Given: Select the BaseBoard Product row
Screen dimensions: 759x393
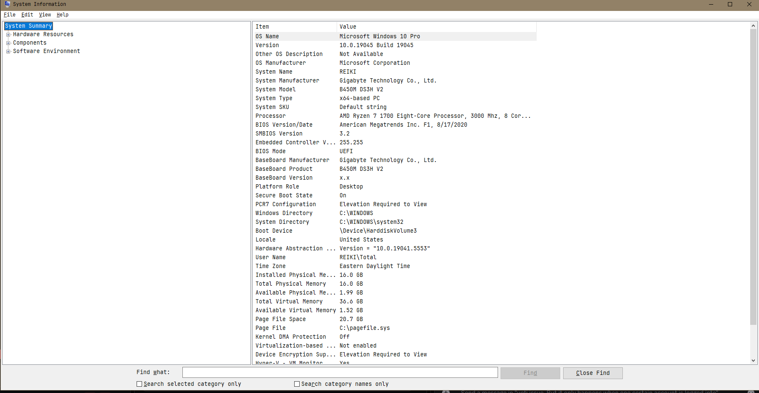Looking at the screenshot, I should point(395,169).
